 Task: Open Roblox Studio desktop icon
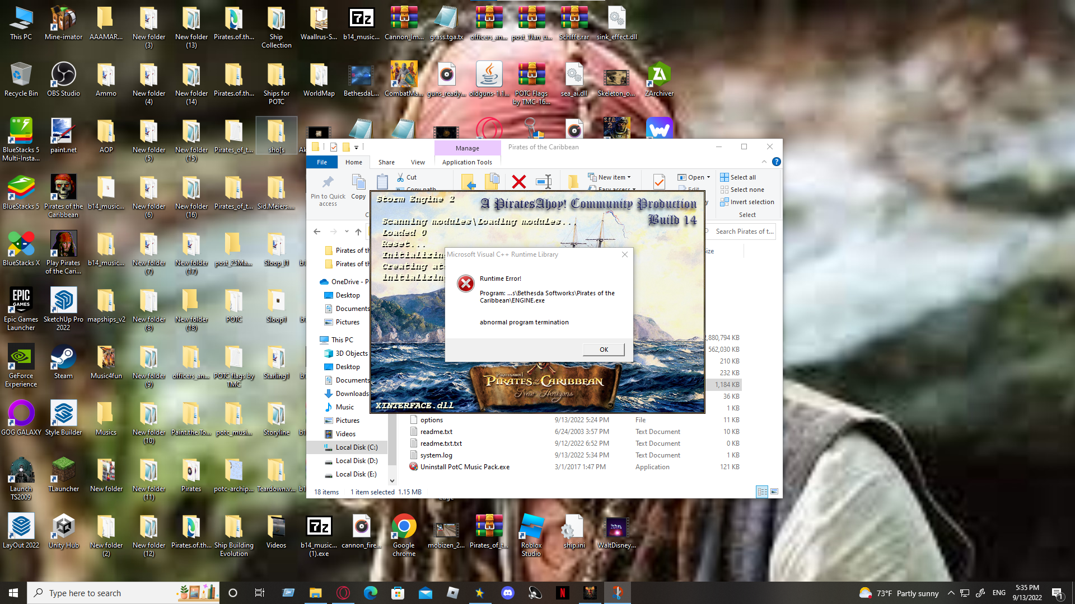tap(531, 535)
